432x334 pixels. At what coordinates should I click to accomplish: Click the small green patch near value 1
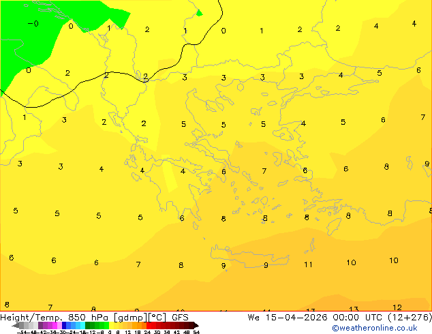pos(200,13)
